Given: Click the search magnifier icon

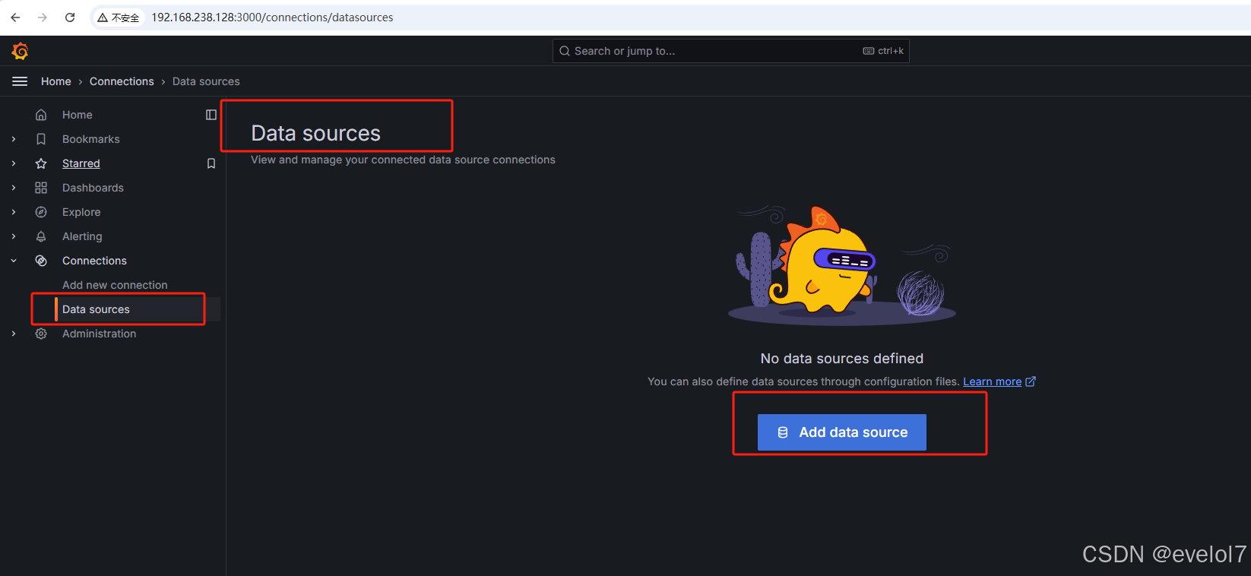Looking at the screenshot, I should 565,51.
